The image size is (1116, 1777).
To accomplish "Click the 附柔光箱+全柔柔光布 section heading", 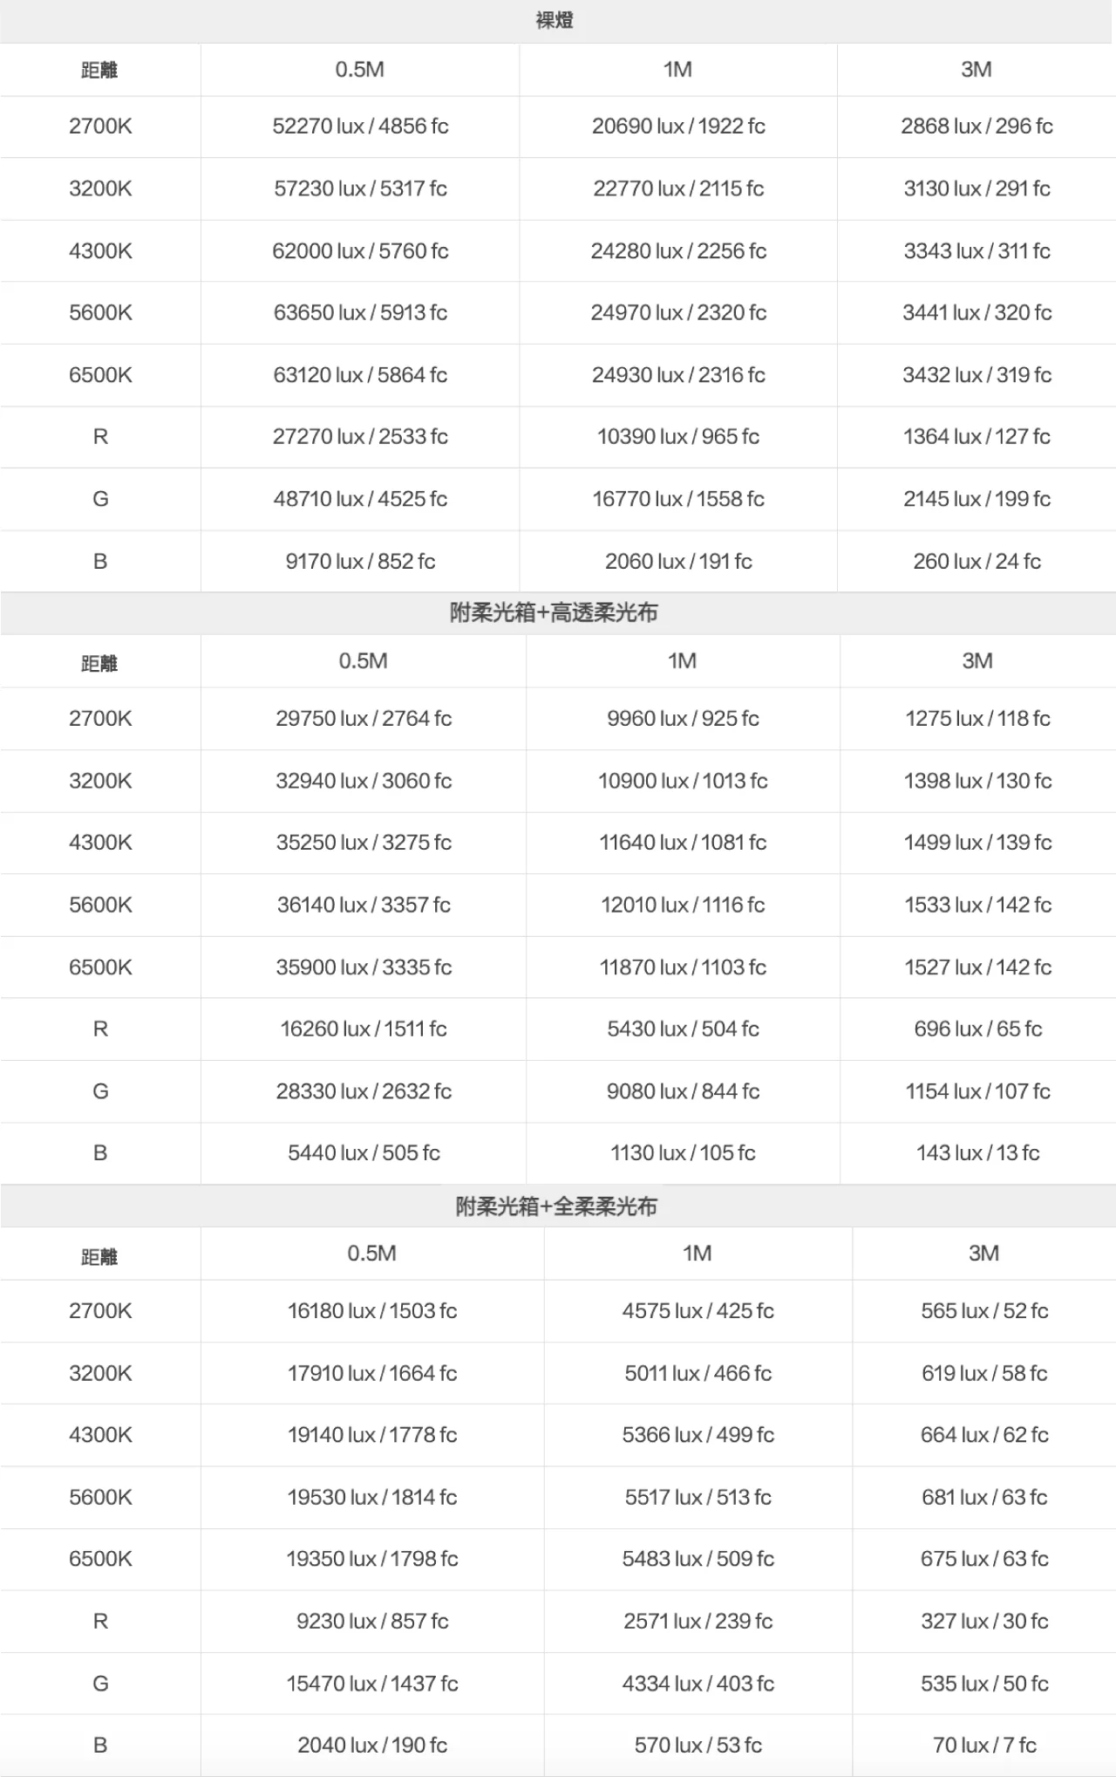I will (x=556, y=1206).
